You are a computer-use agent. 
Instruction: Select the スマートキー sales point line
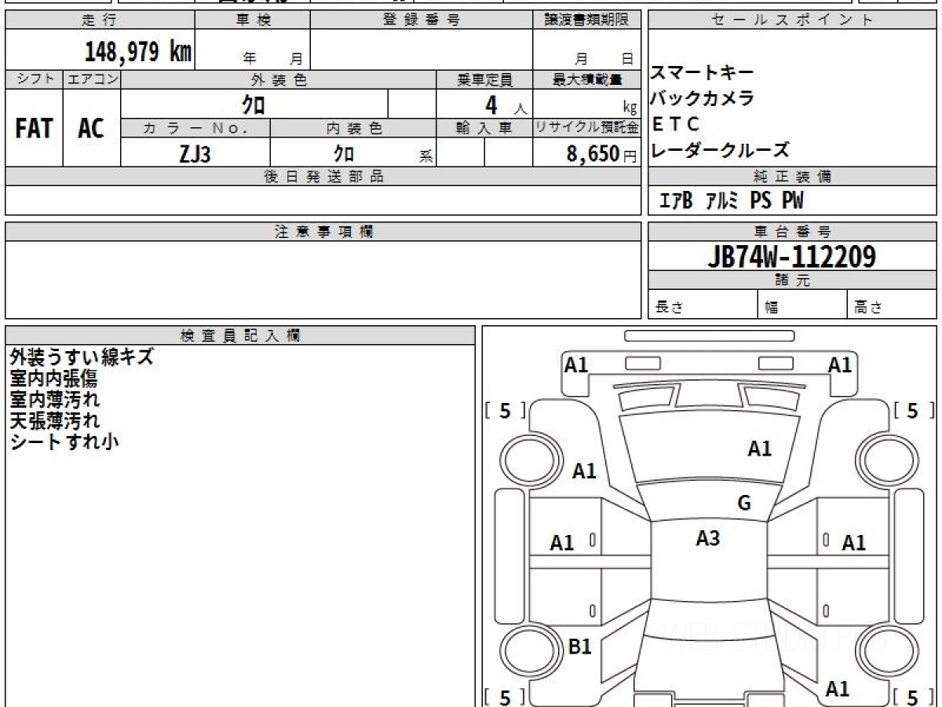pyautogui.click(x=703, y=72)
